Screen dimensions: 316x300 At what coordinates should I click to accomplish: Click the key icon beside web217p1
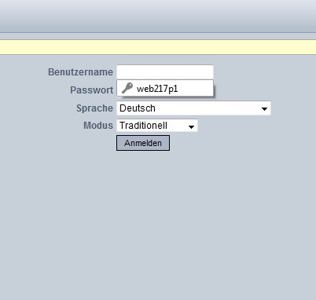[x=127, y=88]
